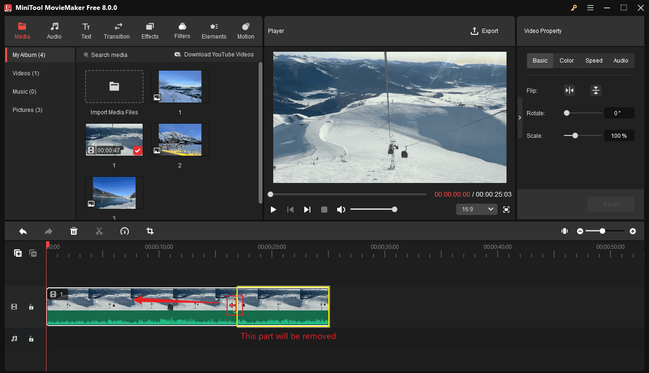Switch to the Color property tab
Viewport: 649px width, 373px height.
coord(567,61)
